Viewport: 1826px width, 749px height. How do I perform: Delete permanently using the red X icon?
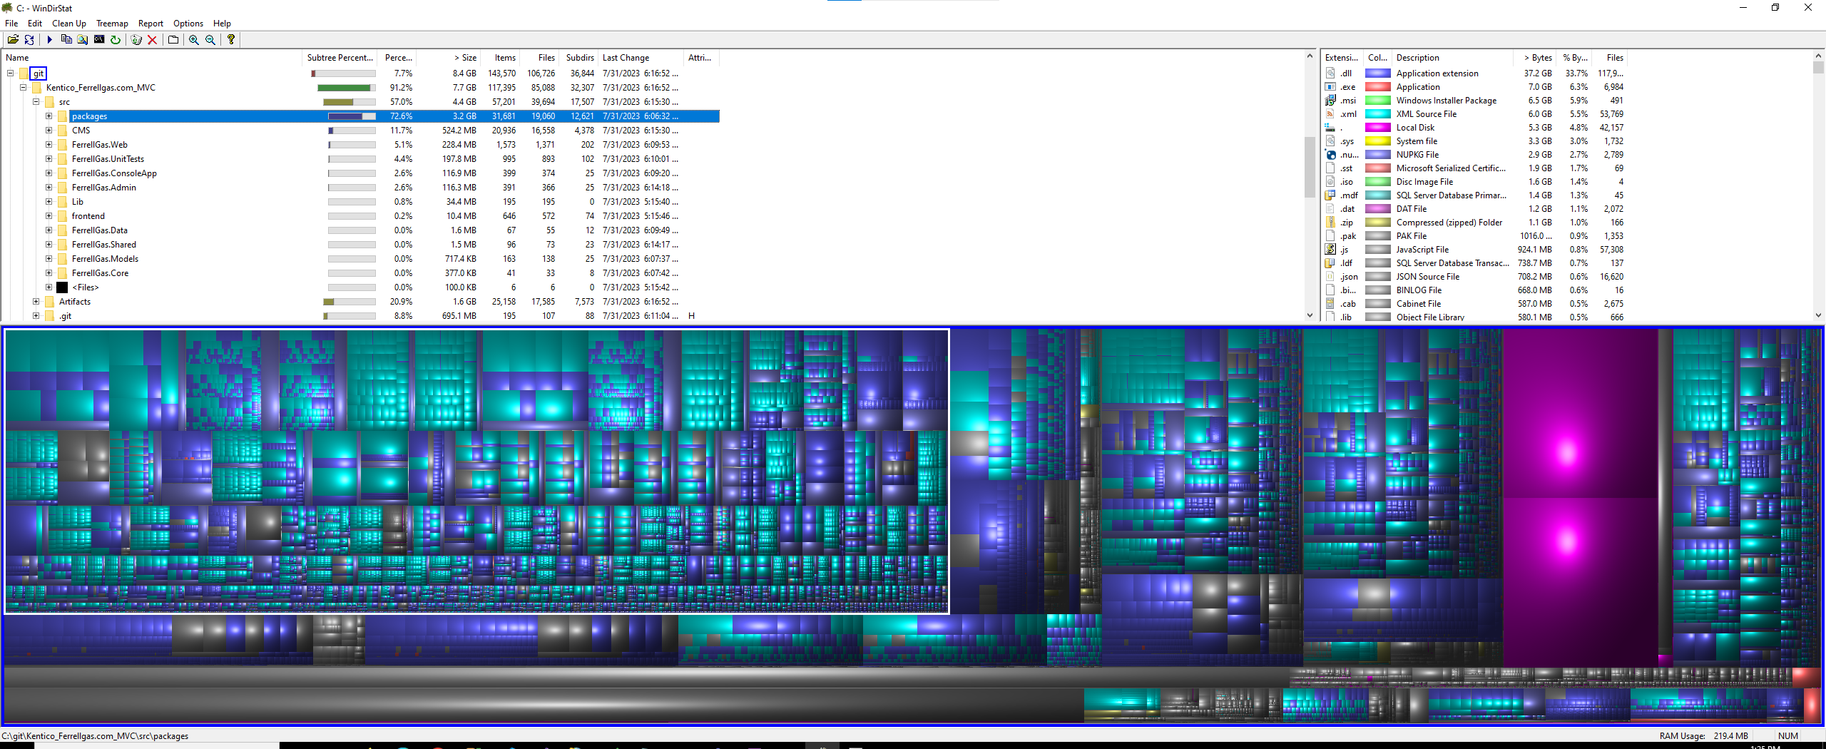[152, 39]
